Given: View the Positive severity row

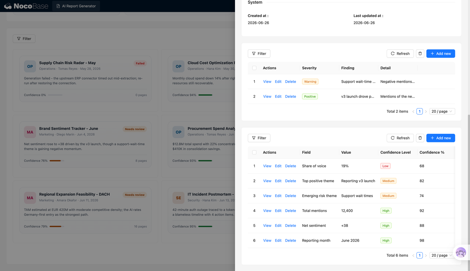Looking at the screenshot, I should 267,96.
